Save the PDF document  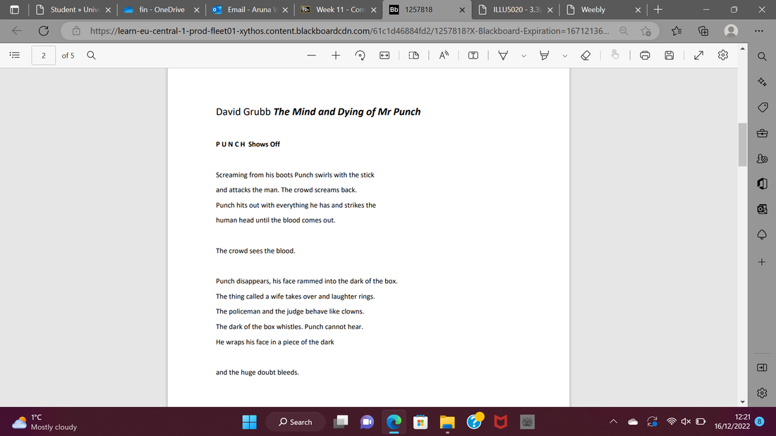tap(669, 56)
